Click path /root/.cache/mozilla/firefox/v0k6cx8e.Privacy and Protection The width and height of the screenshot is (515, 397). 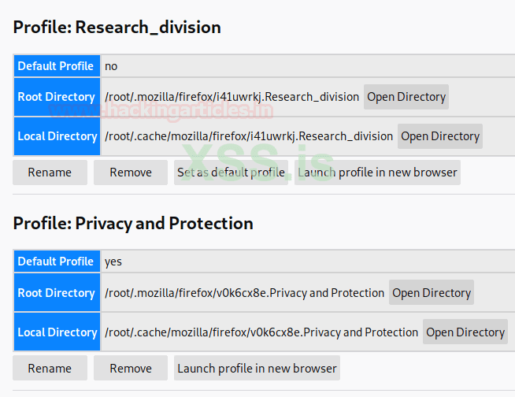[261, 332]
